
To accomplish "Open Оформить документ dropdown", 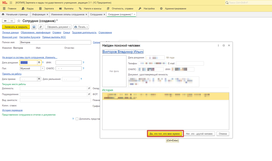I will point(58,27).
